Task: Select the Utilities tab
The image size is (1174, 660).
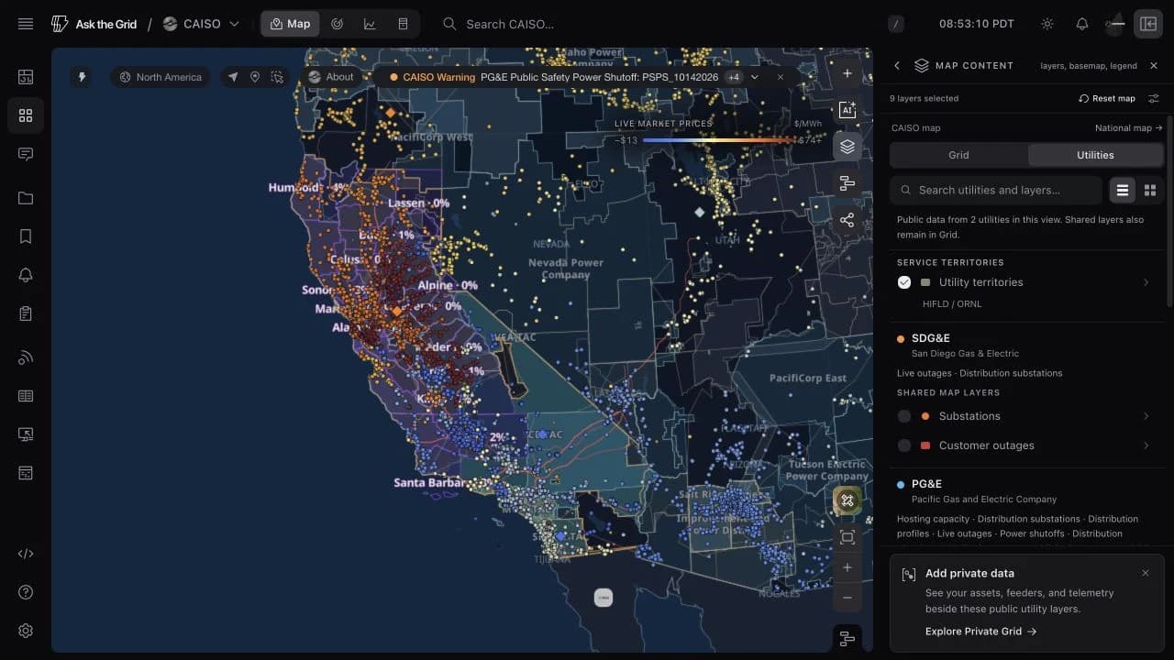Action: [x=1095, y=155]
